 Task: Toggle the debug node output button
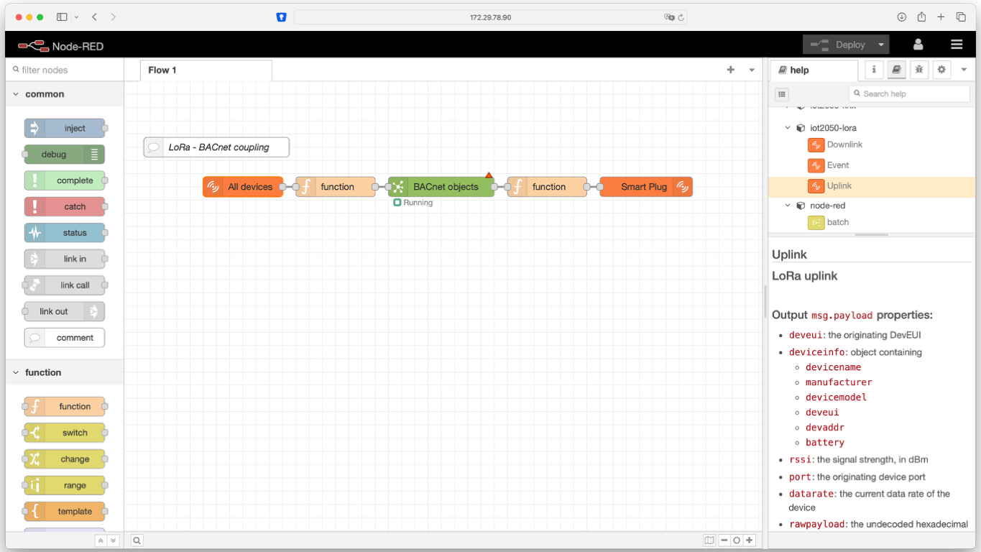95,155
